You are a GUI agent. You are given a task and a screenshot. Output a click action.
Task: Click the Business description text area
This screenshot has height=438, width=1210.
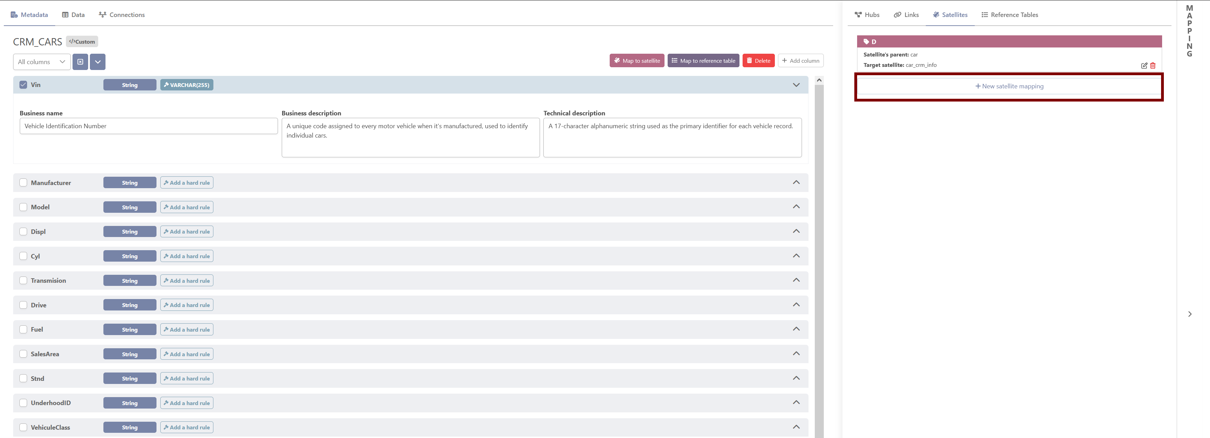click(x=411, y=138)
